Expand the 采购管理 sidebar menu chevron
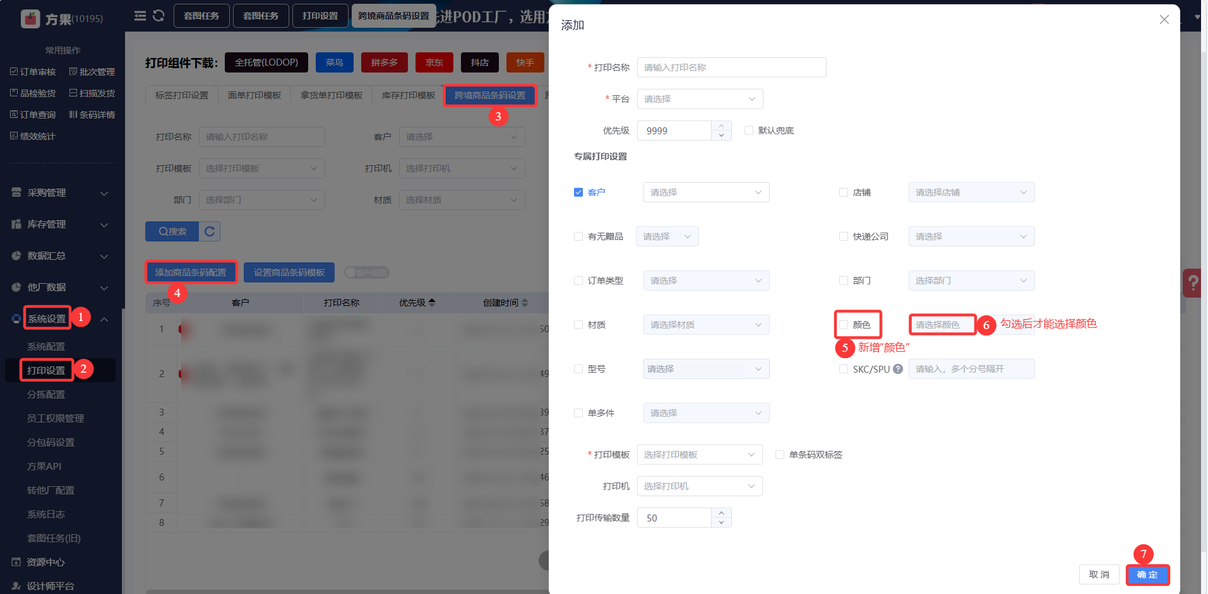This screenshot has width=1208, height=594. point(104,193)
